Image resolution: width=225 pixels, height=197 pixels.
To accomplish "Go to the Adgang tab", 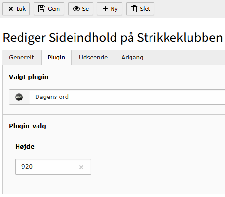I will (x=132, y=58).
